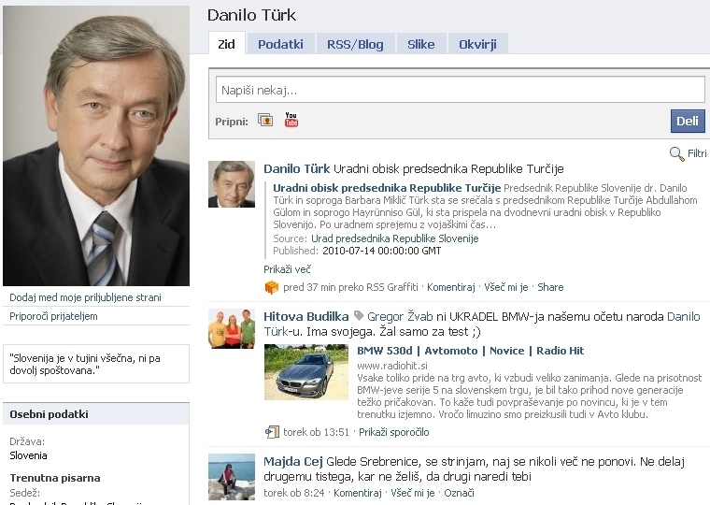Click the Trenutna pisarna heading
Viewport: 710px width, 505px height.
click(x=55, y=478)
